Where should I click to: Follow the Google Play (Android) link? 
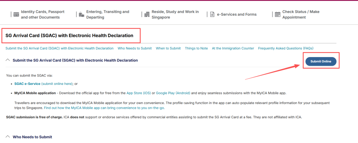point(173,93)
